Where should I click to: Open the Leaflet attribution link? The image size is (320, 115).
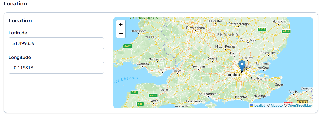(x=259, y=106)
